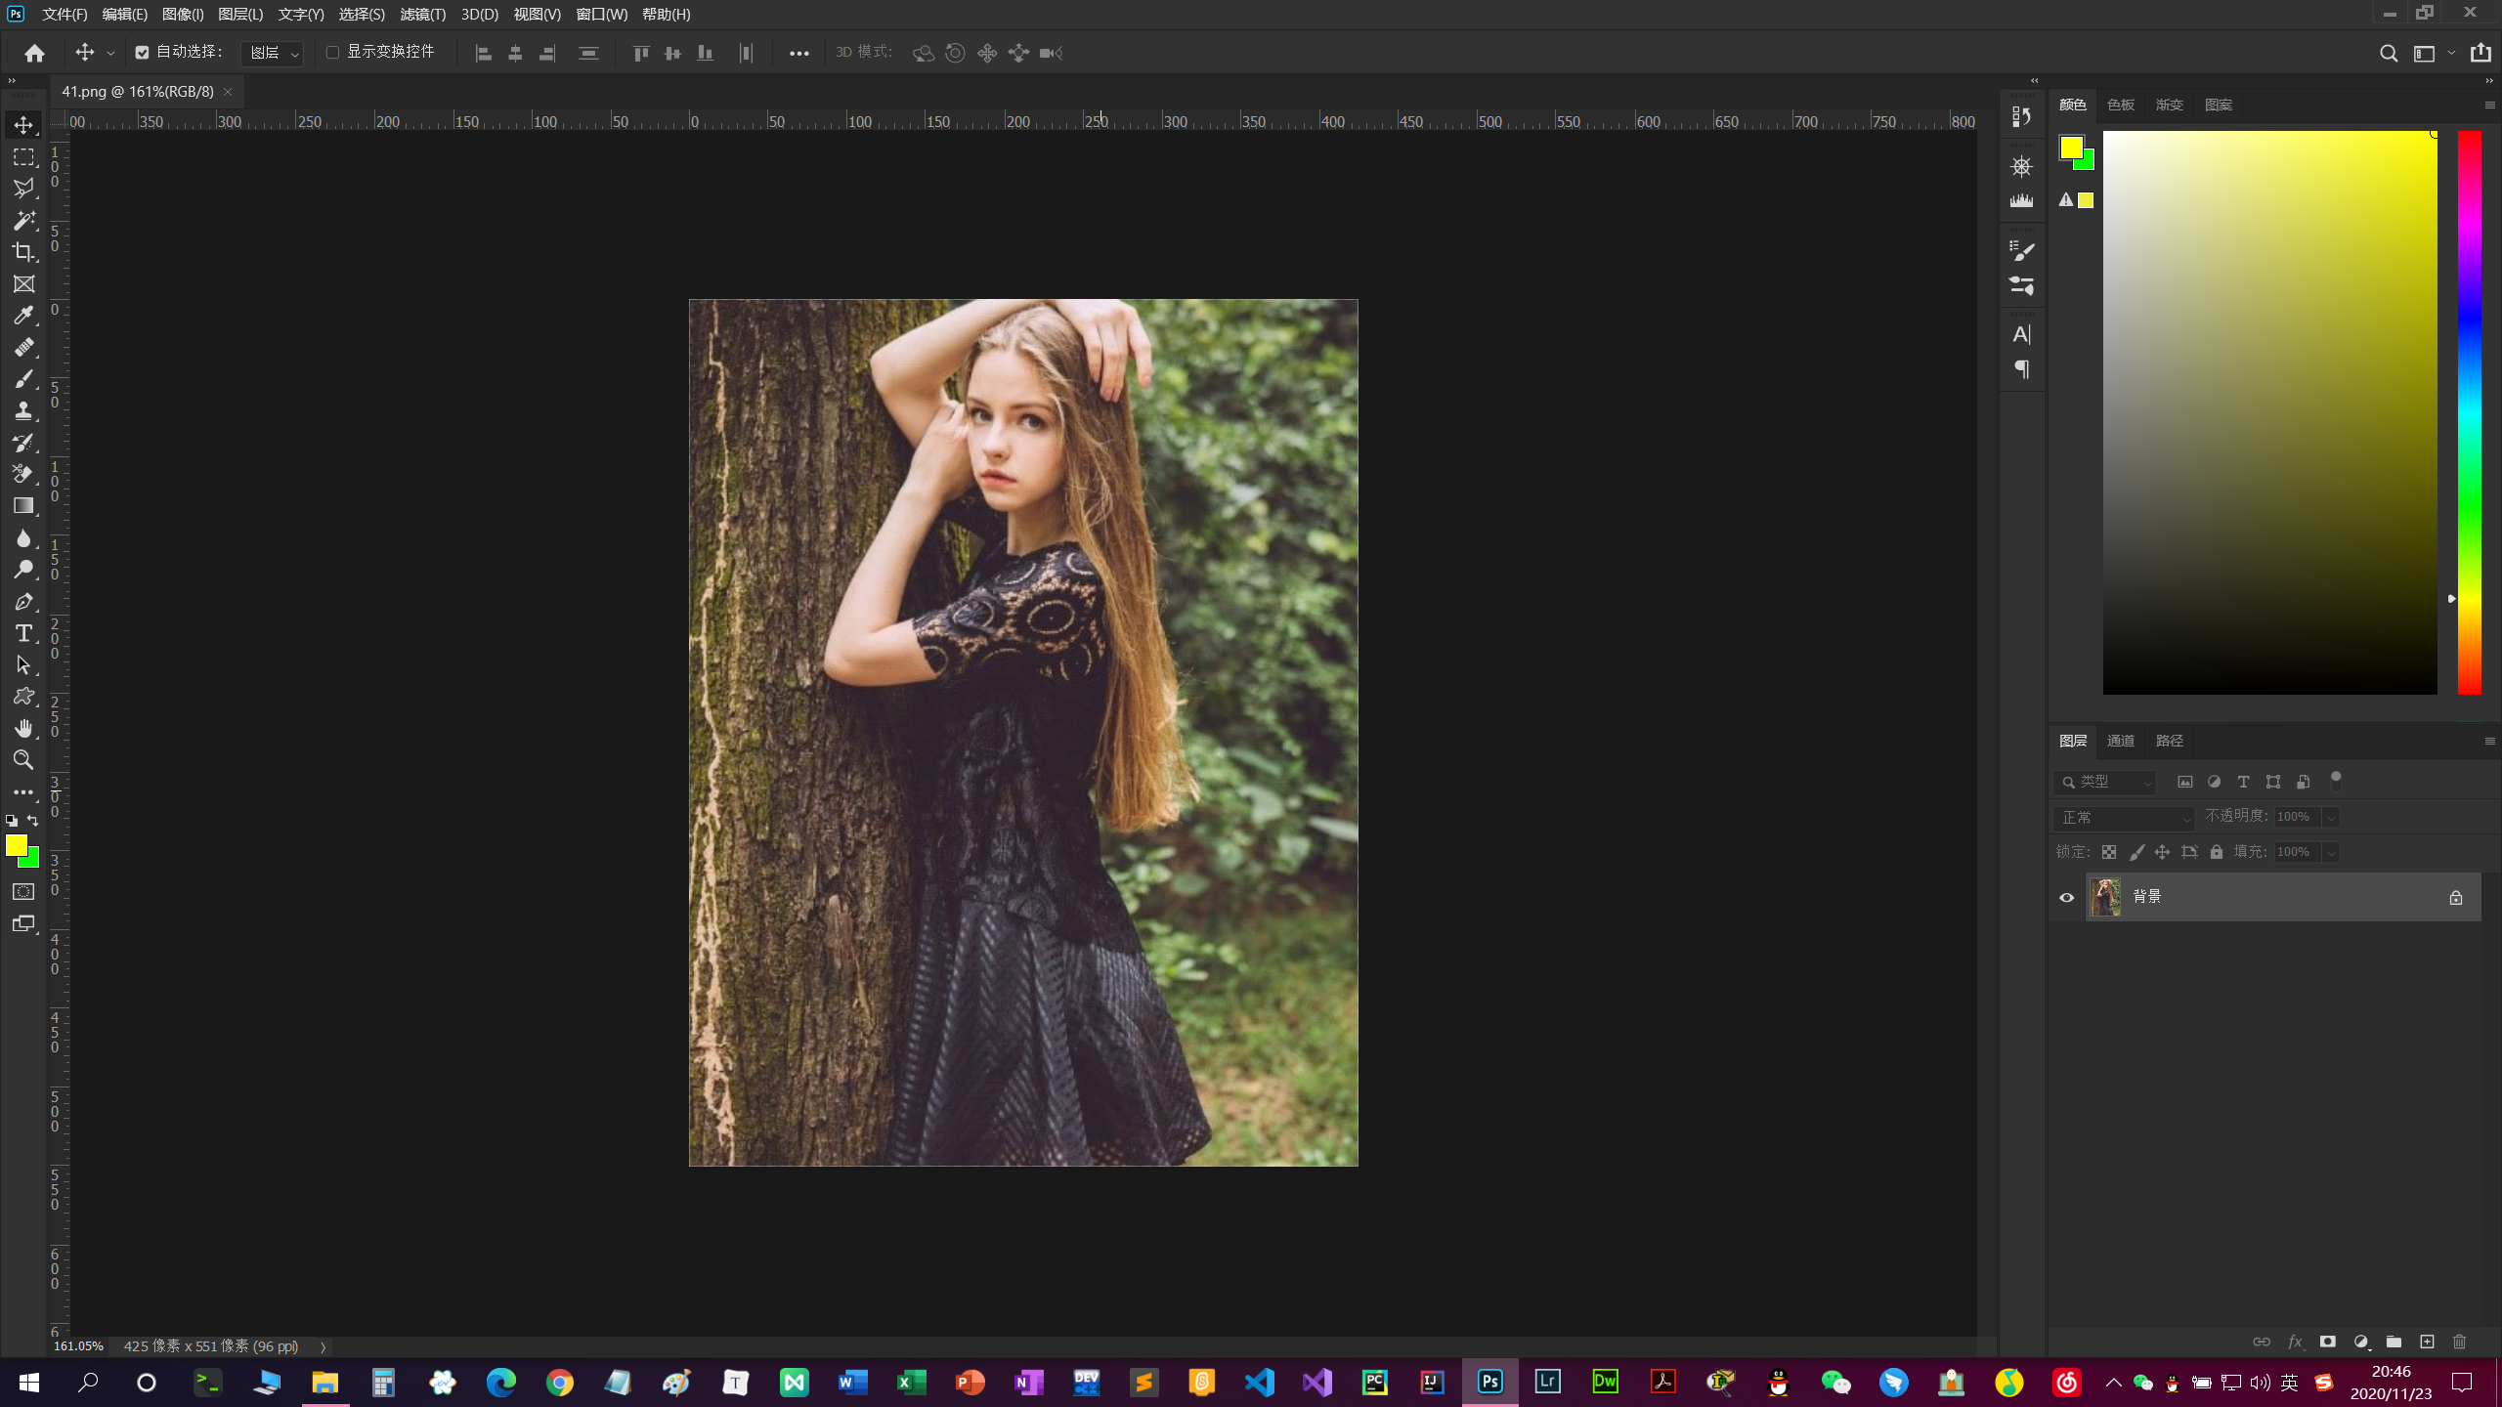Select the Blur tool
The width and height of the screenshot is (2502, 1407).
pyautogui.click(x=23, y=537)
